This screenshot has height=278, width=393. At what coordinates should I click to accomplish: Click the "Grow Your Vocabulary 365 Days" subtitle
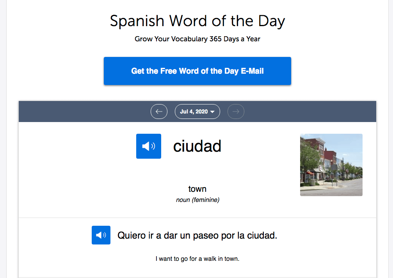click(x=197, y=39)
